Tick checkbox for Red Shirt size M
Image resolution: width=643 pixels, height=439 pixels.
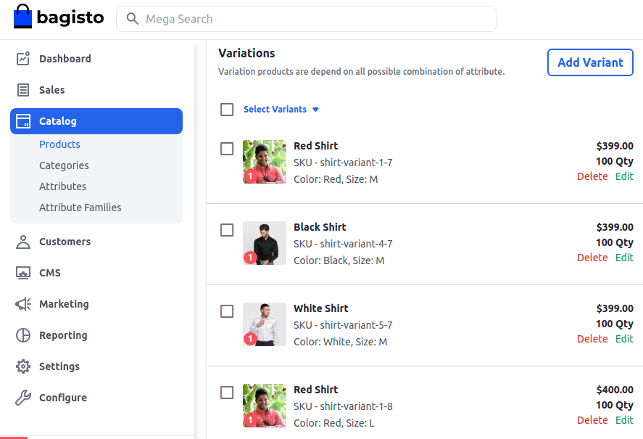pos(227,149)
